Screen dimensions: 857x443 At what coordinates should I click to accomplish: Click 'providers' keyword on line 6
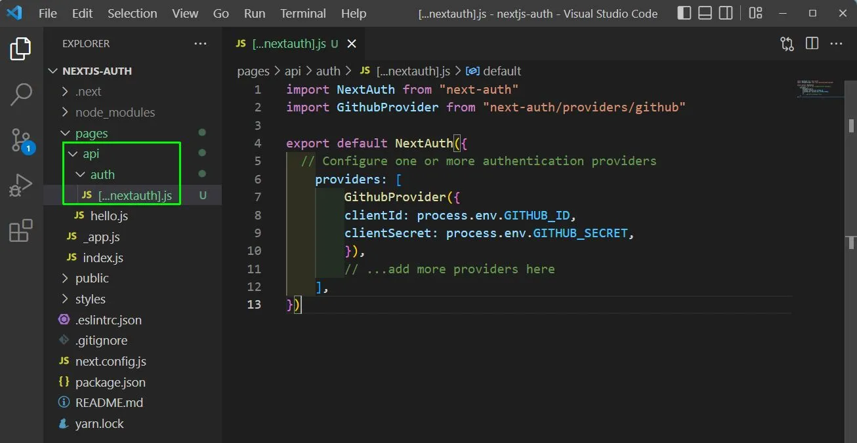point(348,179)
